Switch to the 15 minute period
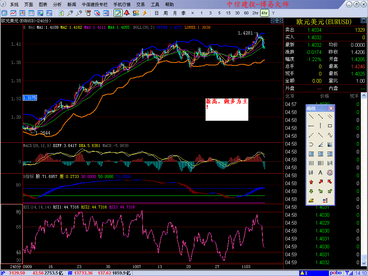The width and height of the screenshot is (368, 276). 228,13
